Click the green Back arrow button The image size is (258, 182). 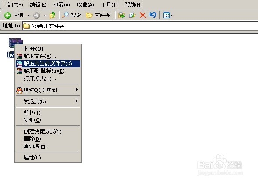(x=7, y=15)
